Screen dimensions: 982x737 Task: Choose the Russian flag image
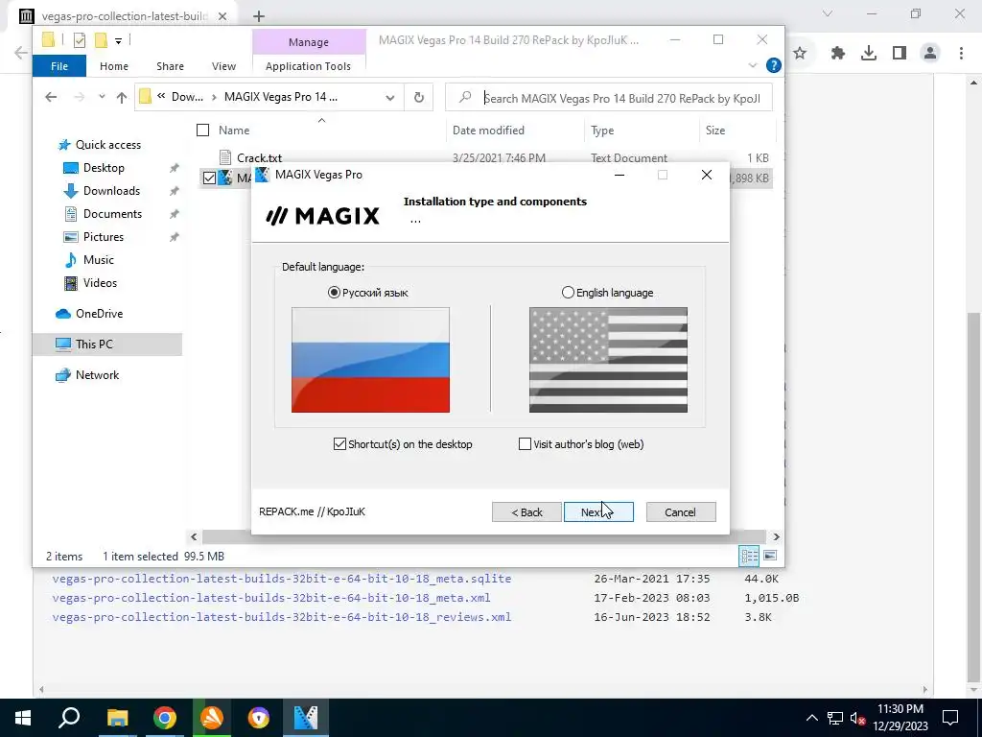[x=370, y=360]
